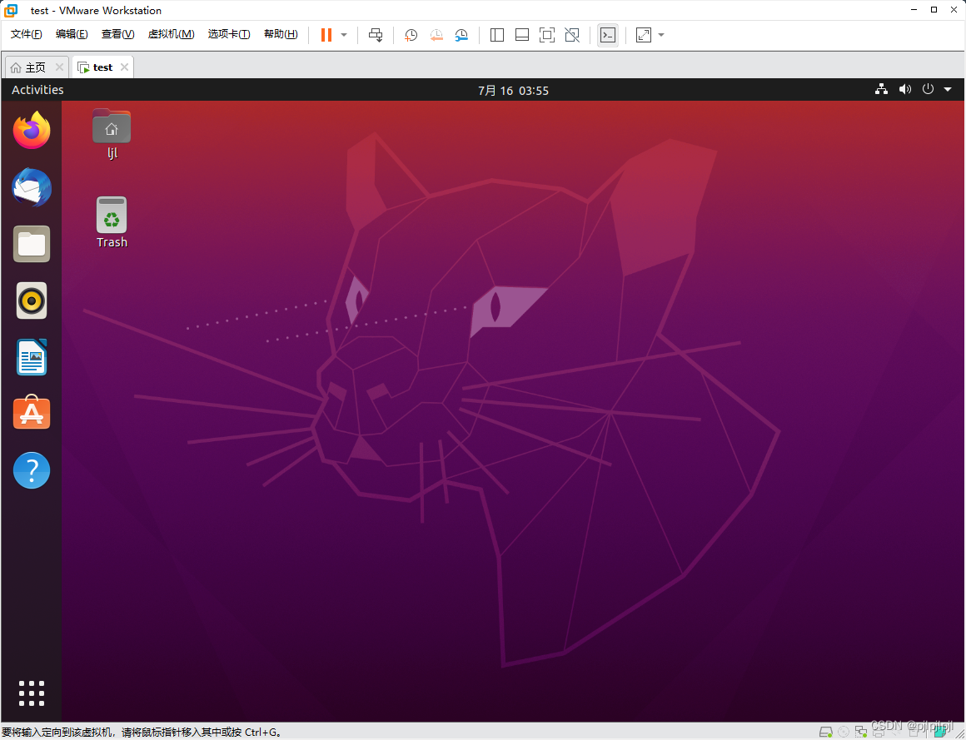Revert the VM to its previous snapshot
966x740 pixels.
(436, 35)
